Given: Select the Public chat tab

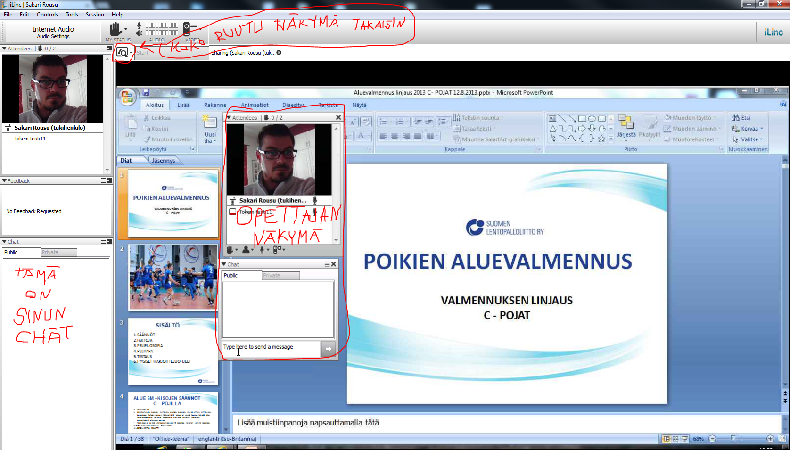Looking at the screenshot, I should [x=11, y=252].
